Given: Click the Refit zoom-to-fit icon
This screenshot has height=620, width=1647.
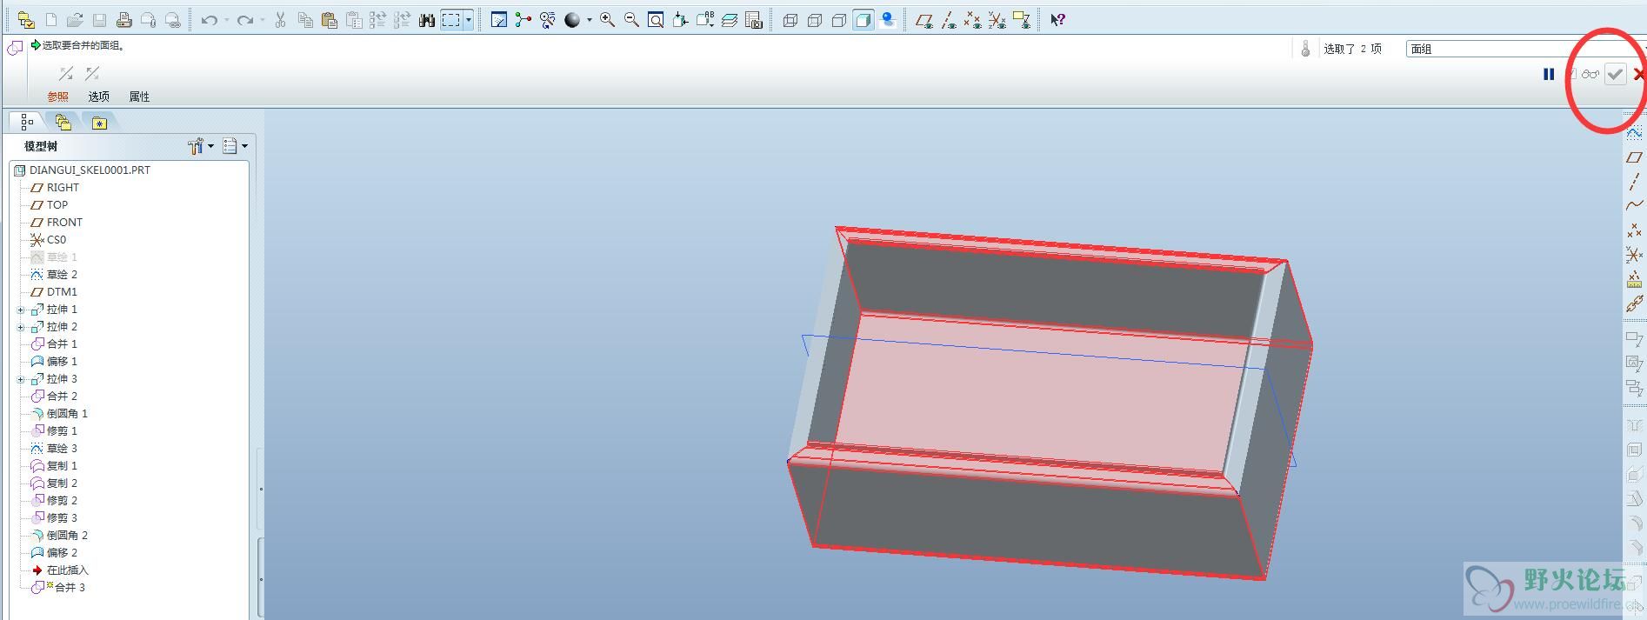Looking at the screenshot, I should click(x=656, y=20).
